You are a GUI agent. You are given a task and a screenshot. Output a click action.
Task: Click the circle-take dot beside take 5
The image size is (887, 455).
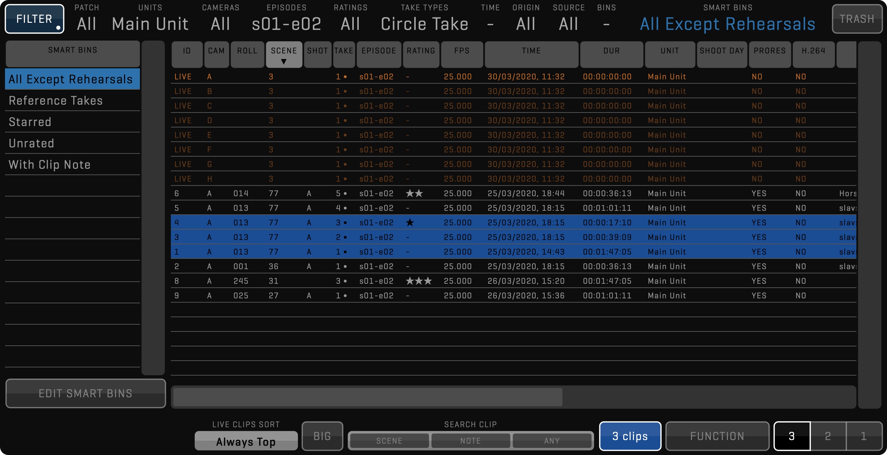346,193
